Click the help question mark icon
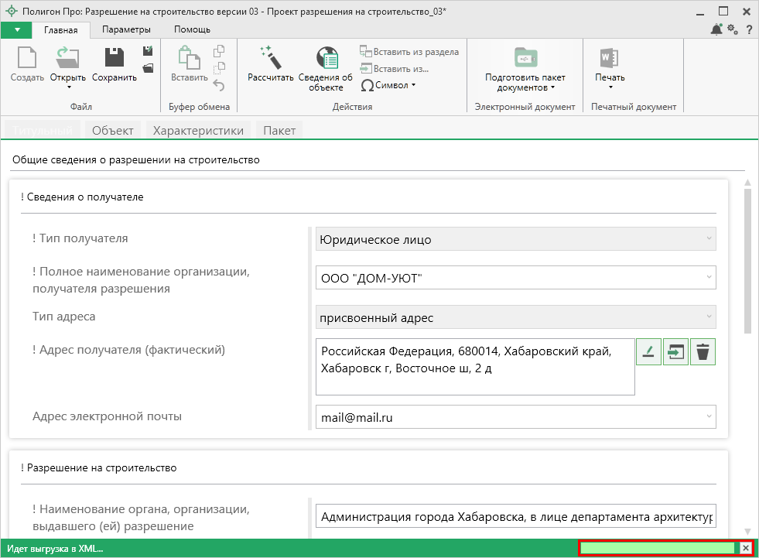Screen dimensions: 759x558 point(749,29)
